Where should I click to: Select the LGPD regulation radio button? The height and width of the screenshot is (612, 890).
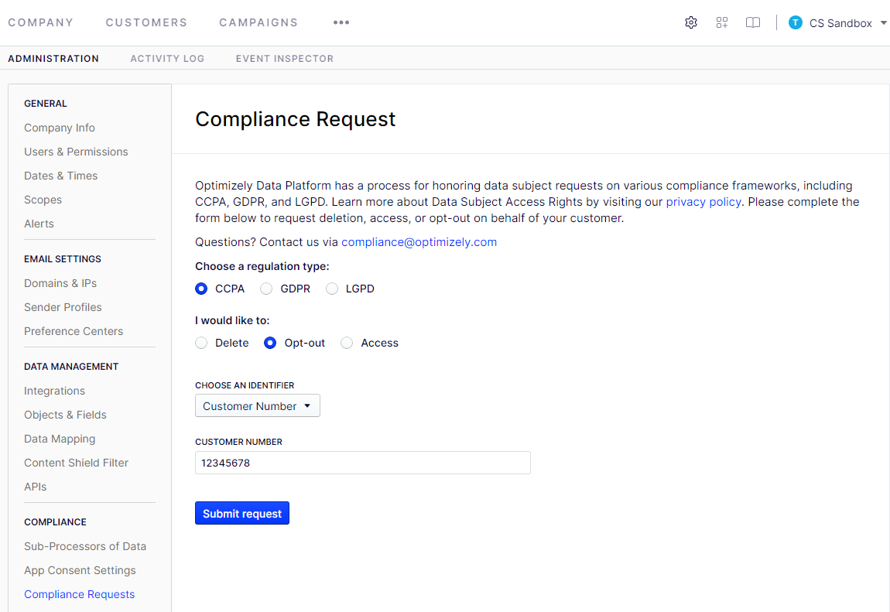point(332,289)
